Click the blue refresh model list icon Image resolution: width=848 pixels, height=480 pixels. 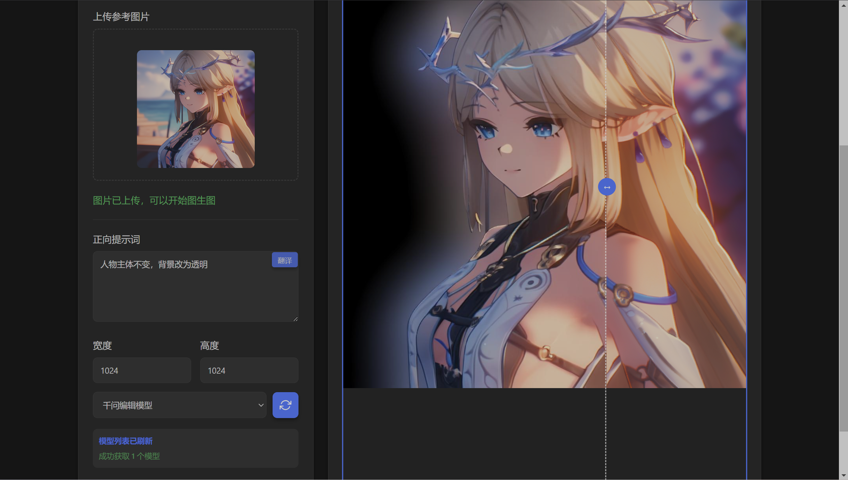click(x=285, y=405)
